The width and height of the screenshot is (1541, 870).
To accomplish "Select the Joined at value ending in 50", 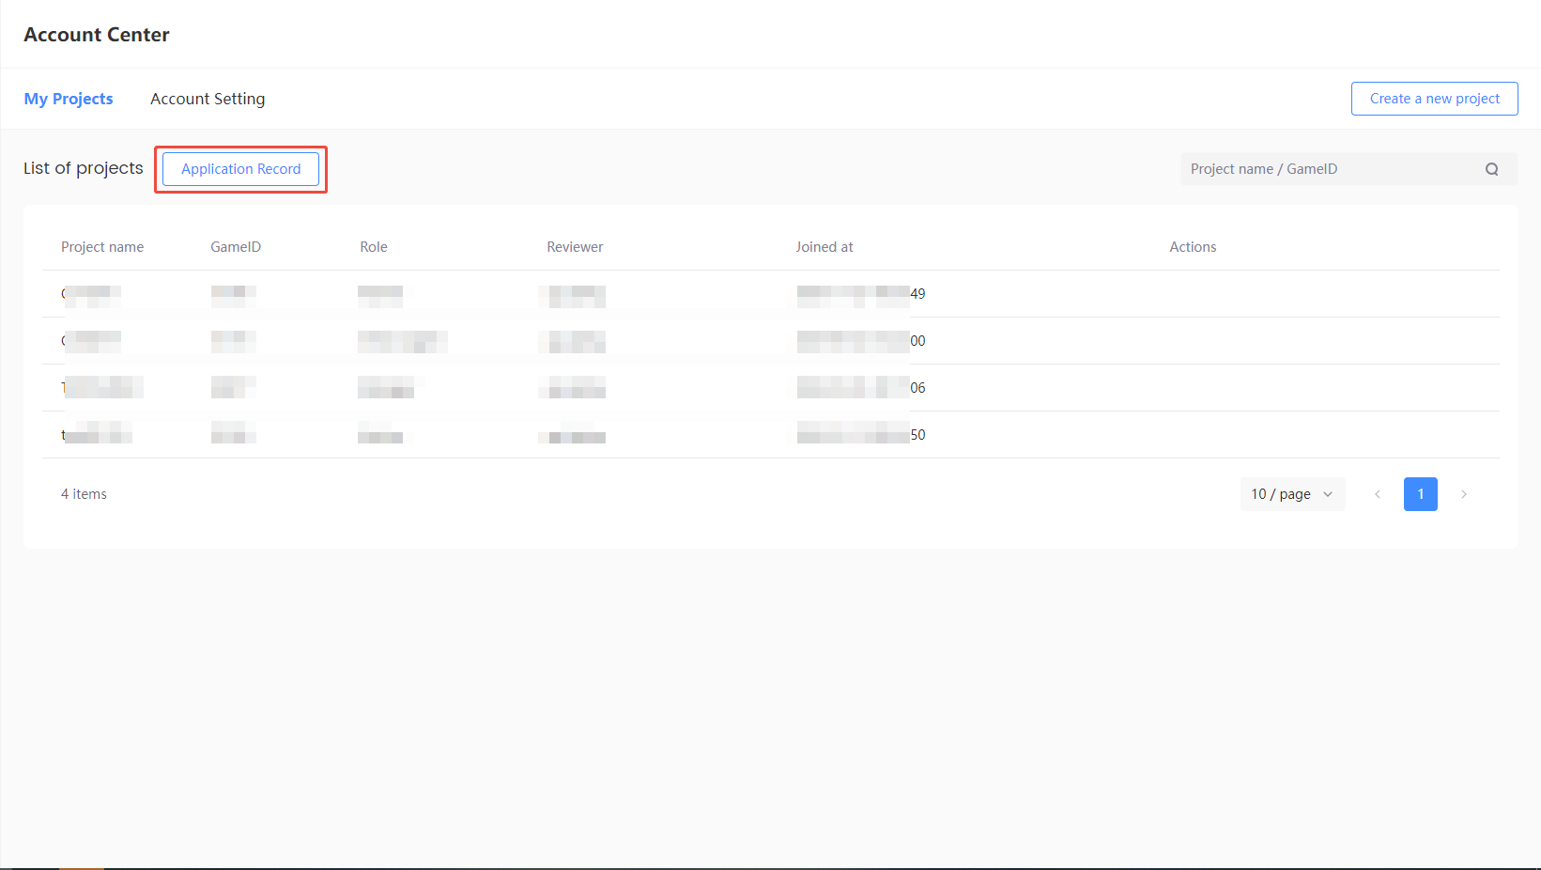I will pos(861,435).
